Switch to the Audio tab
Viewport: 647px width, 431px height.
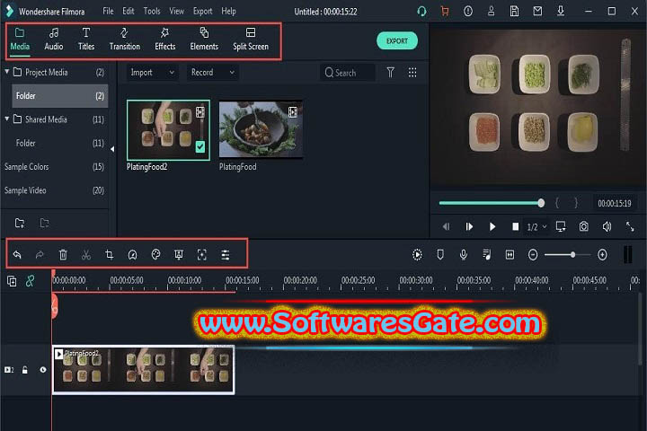tap(54, 40)
